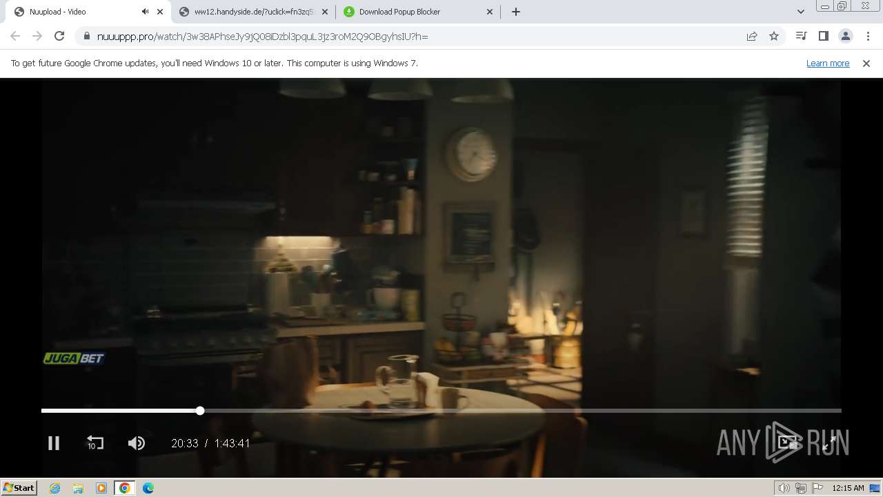This screenshot has height=497, width=883.
Task: Go forward to next page
Action: pos(37,36)
